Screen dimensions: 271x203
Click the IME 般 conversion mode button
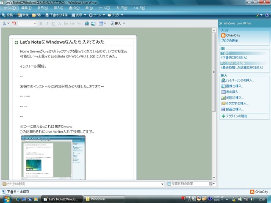coord(194,199)
